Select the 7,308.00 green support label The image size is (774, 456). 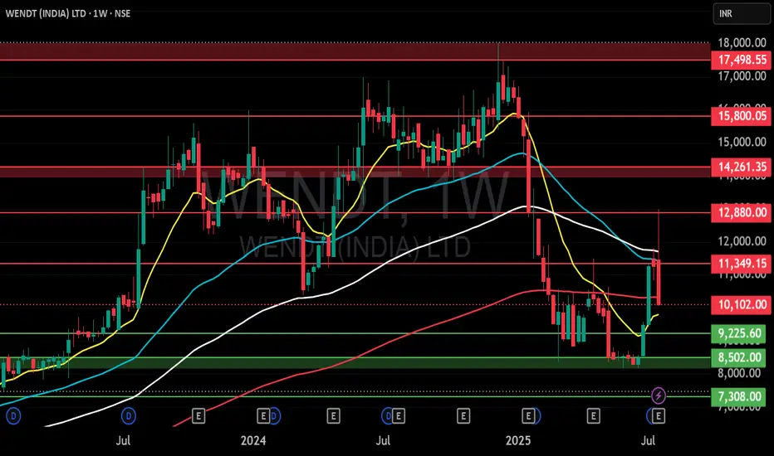click(x=739, y=396)
